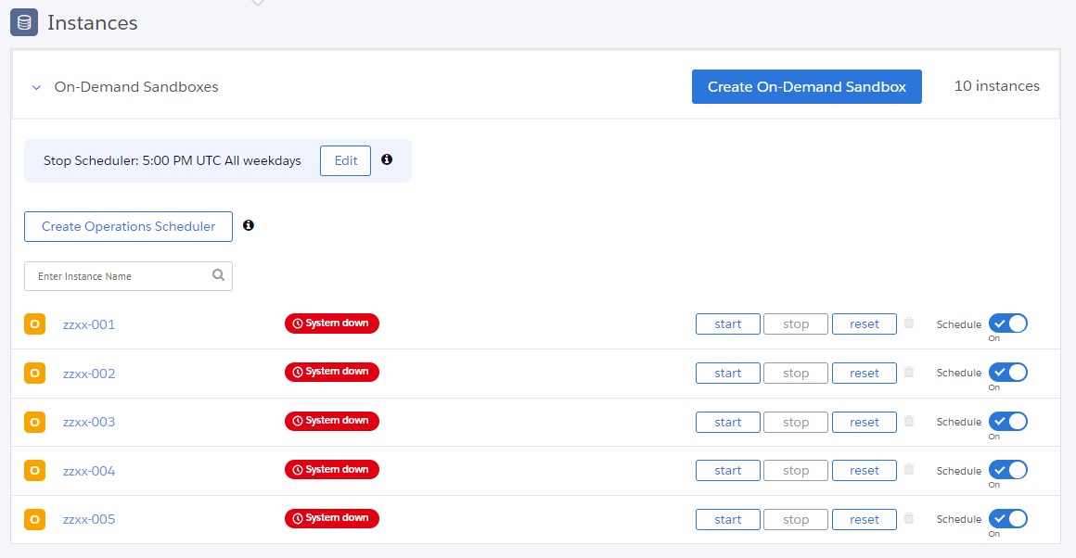The image size is (1076, 558).
Task: Click the Schedule label in zzxx-005 row
Action: (x=958, y=519)
